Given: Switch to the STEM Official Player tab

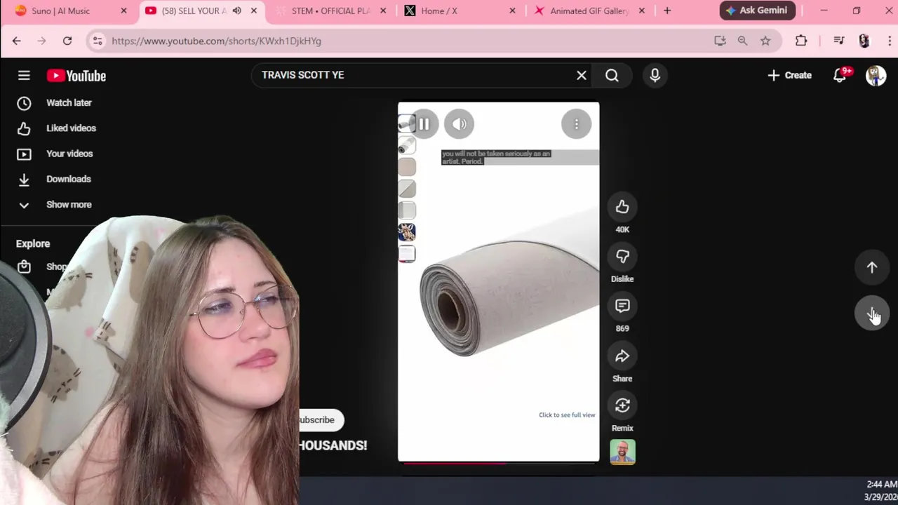Looking at the screenshot, I should click(x=331, y=11).
